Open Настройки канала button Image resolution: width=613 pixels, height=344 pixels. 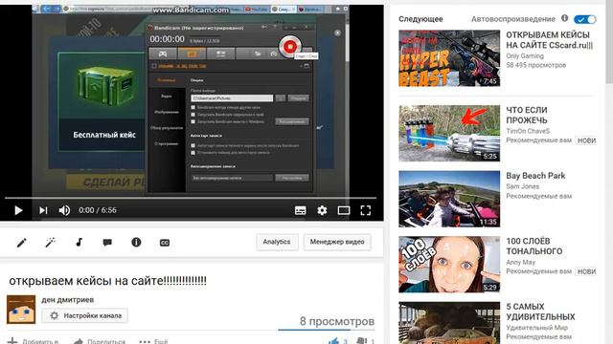[85, 315]
